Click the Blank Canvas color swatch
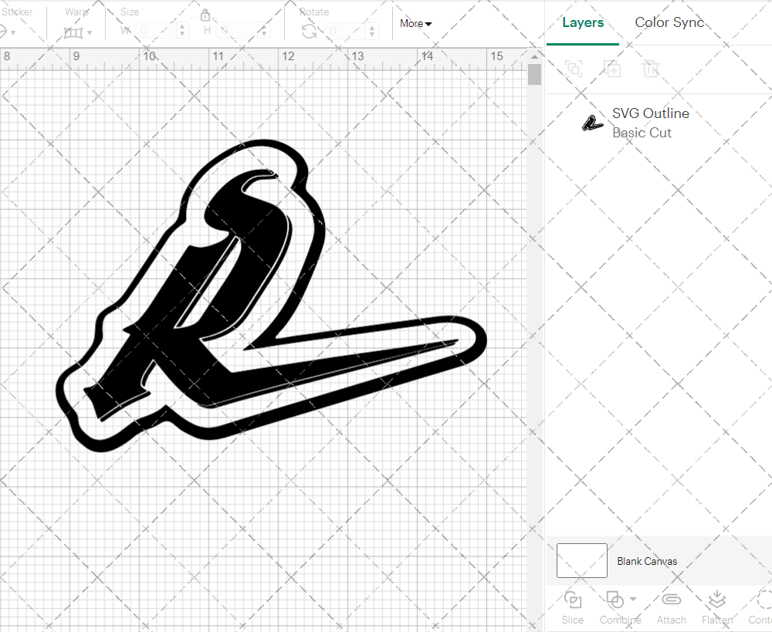The width and height of the screenshot is (772, 632). pyautogui.click(x=581, y=561)
